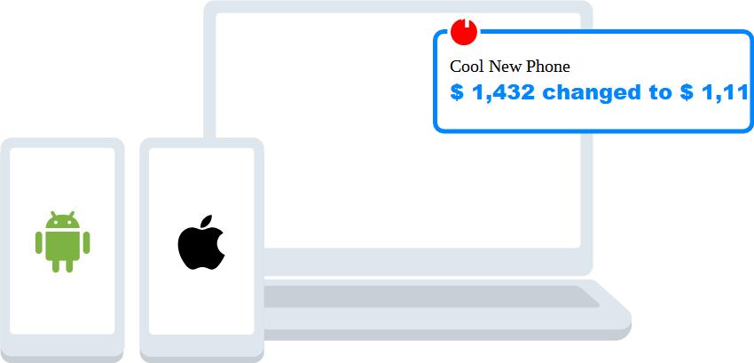The image size is (754, 363).
Task: Click the leaf atop the Apple logo
Action: point(206,221)
